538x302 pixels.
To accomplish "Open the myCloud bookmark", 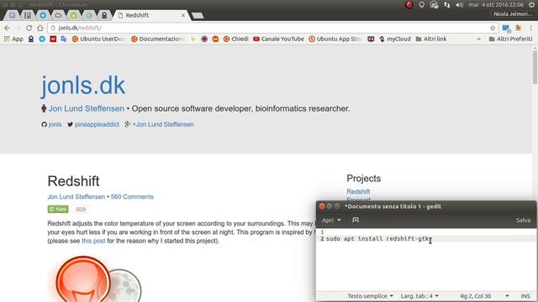I will 395,39.
